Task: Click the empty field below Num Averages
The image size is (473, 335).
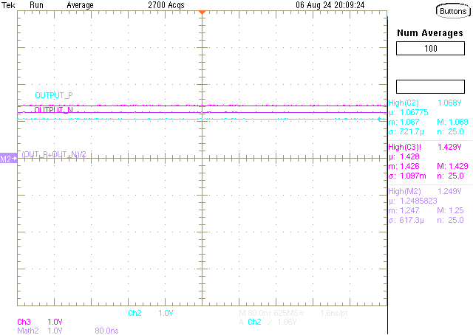Action: coord(430,86)
